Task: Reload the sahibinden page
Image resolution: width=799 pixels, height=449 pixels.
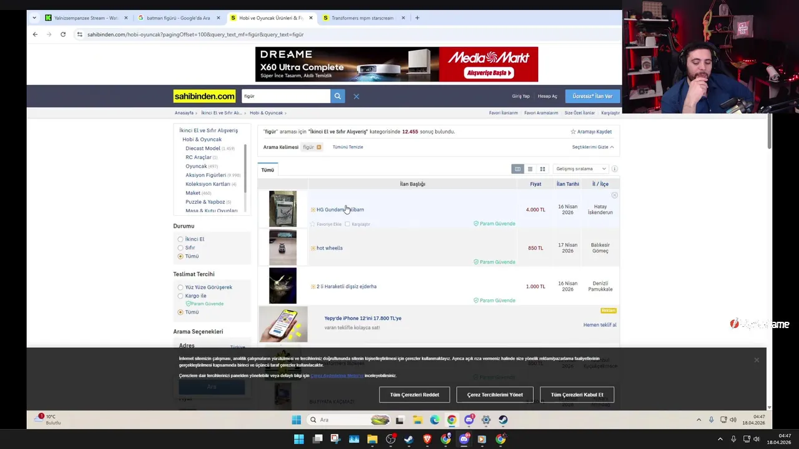Action: pos(63,34)
